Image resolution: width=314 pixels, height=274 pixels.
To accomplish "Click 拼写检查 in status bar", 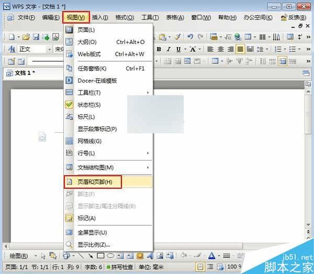I will tap(120, 267).
